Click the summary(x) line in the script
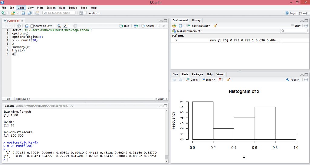Viewport: 310px width, 165px height. pyautogui.click(x=21, y=47)
